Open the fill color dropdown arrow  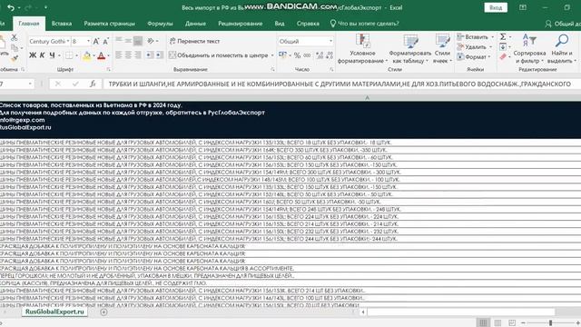tap(94, 55)
